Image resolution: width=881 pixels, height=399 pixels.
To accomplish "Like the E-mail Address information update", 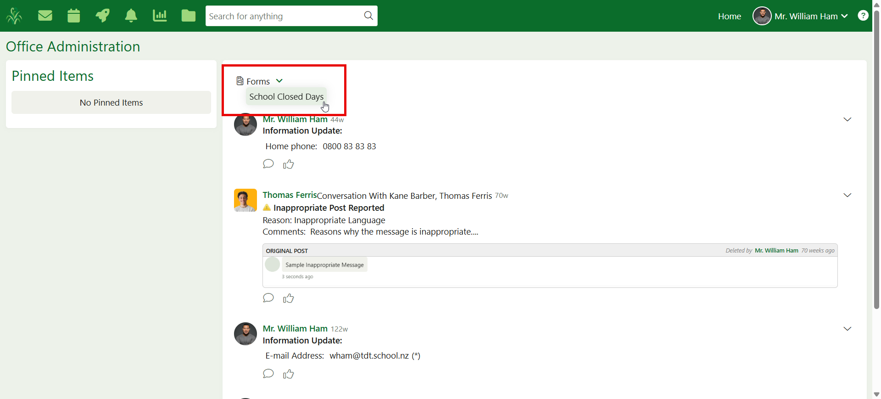I will click(x=288, y=374).
